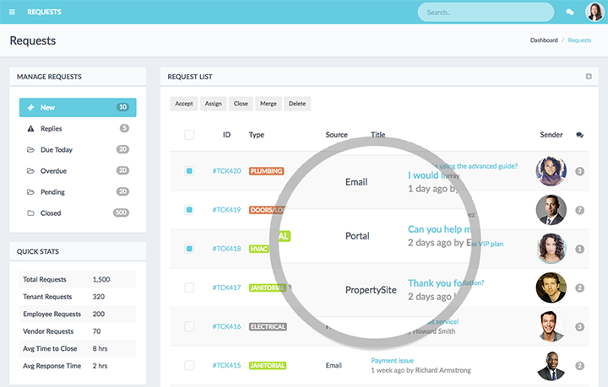Click comment count 7 on #TCK419
Viewport: 608px width, 387px height.
click(x=579, y=210)
